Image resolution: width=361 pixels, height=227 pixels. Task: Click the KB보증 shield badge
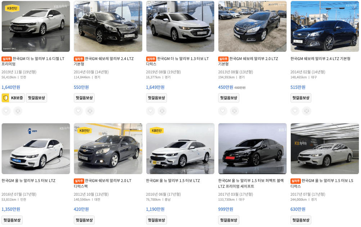13,98
